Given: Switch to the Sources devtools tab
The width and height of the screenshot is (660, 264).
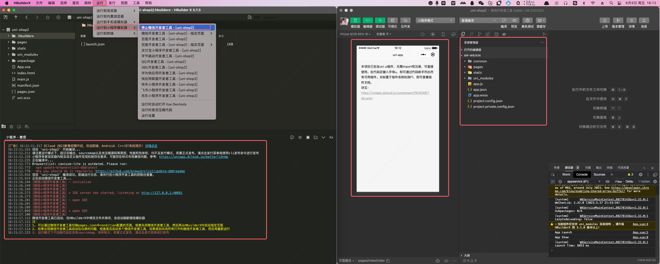Looking at the screenshot, I should pyautogui.click(x=599, y=175).
